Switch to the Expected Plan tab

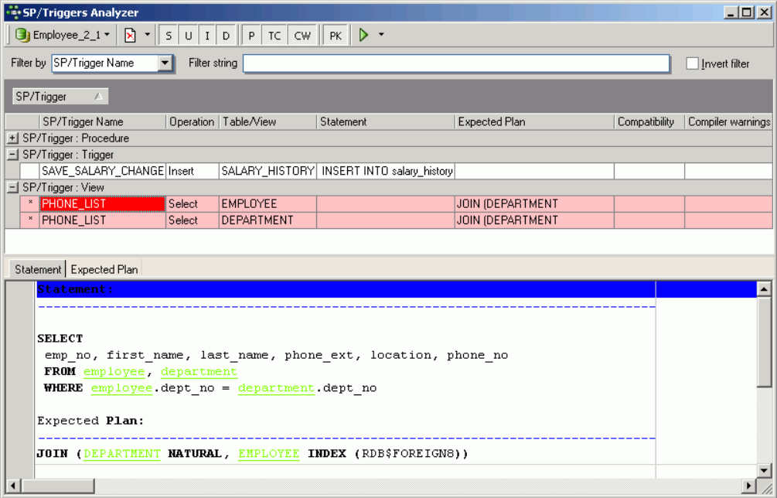(x=104, y=269)
